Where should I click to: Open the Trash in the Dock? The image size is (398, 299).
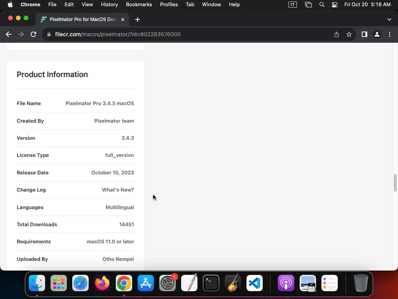(361, 283)
